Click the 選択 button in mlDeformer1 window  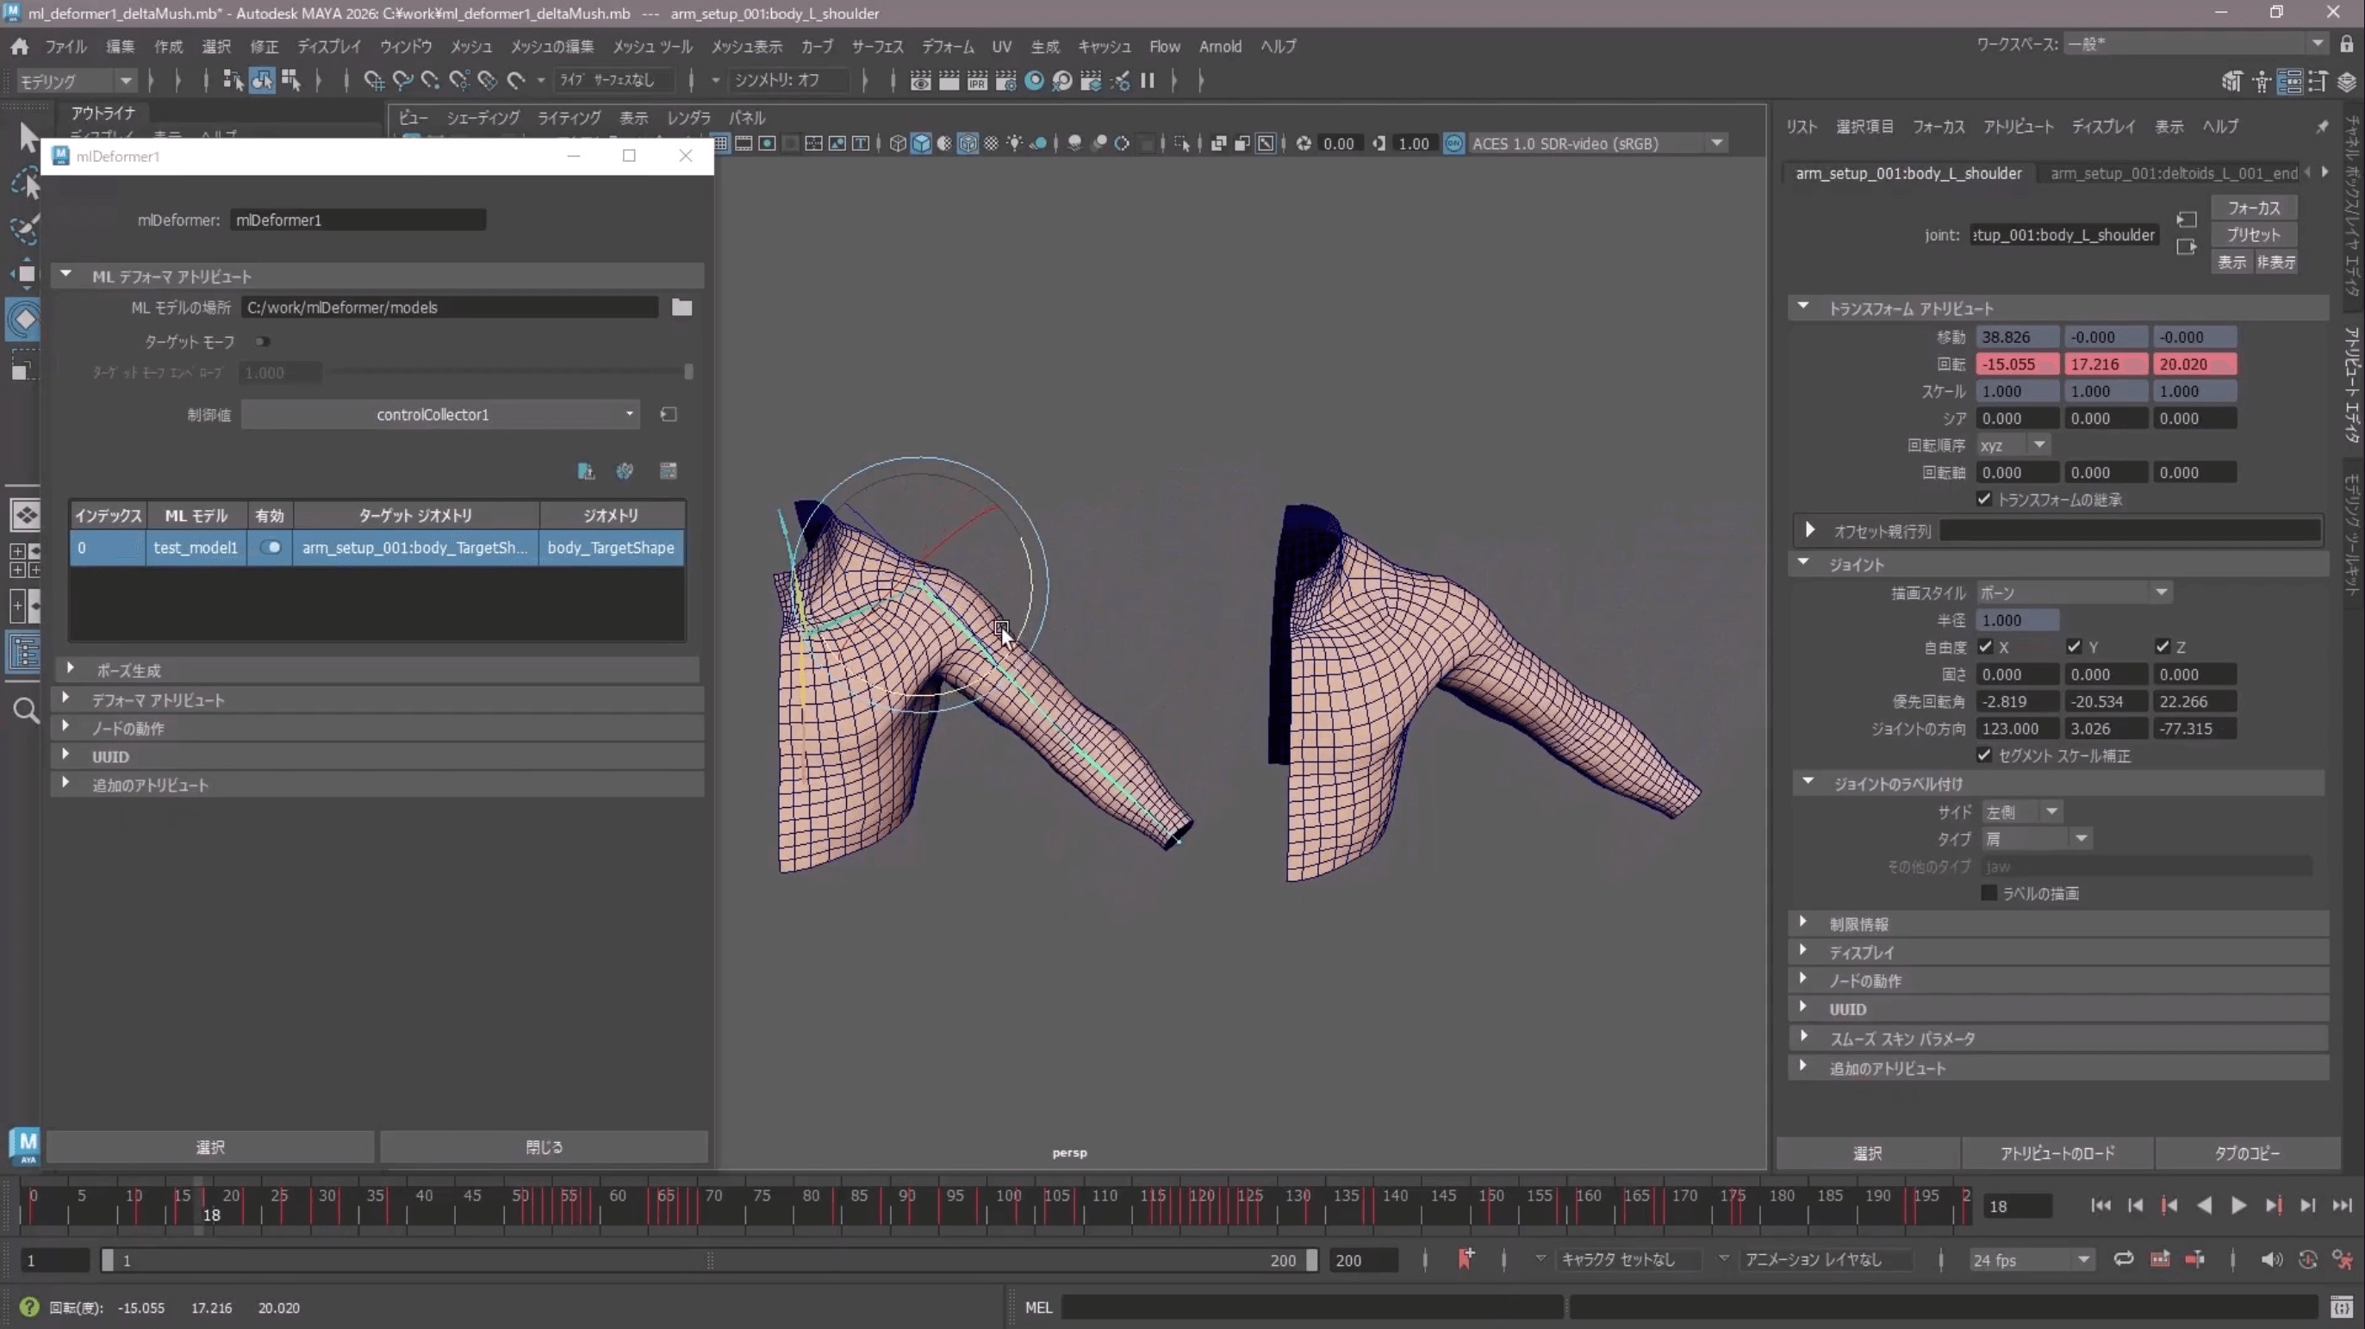(x=210, y=1146)
